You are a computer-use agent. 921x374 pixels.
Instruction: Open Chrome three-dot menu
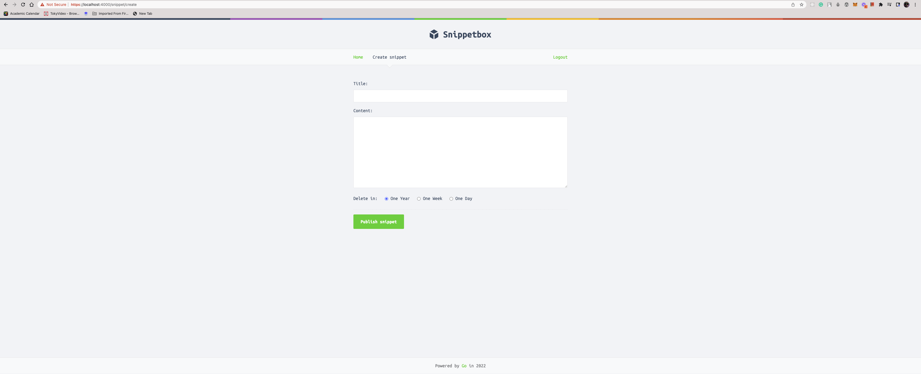point(915,5)
